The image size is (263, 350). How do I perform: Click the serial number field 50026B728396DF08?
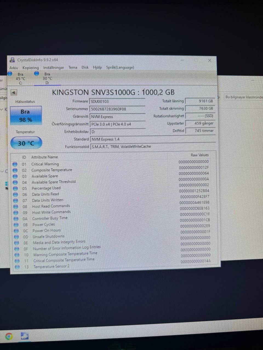point(117,109)
